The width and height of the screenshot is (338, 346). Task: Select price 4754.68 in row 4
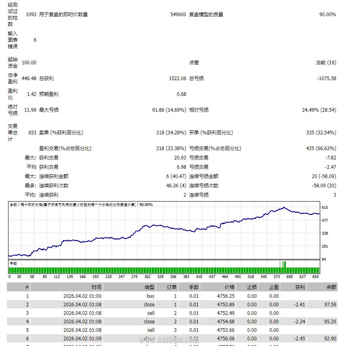226,322
